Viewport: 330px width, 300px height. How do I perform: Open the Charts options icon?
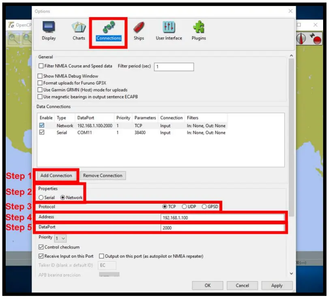[x=79, y=31]
